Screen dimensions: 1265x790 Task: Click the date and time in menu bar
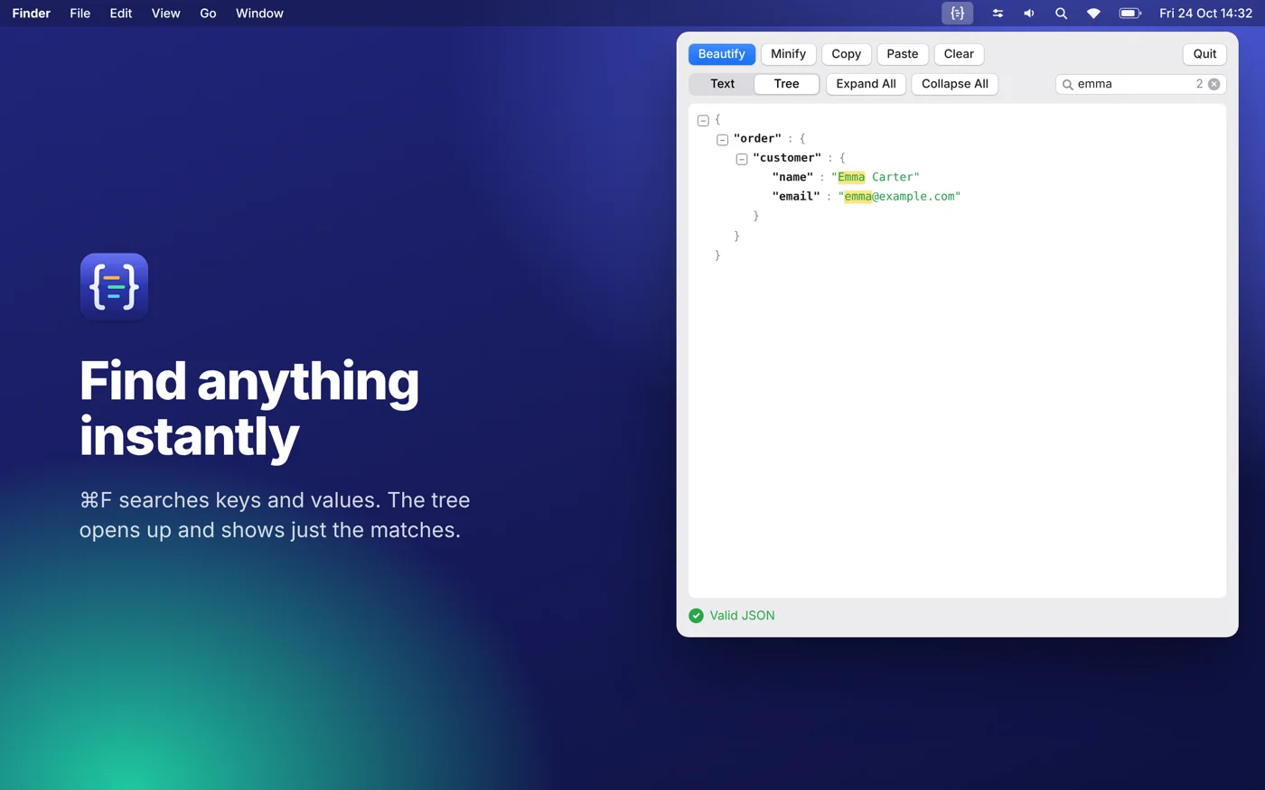point(1205,14)
